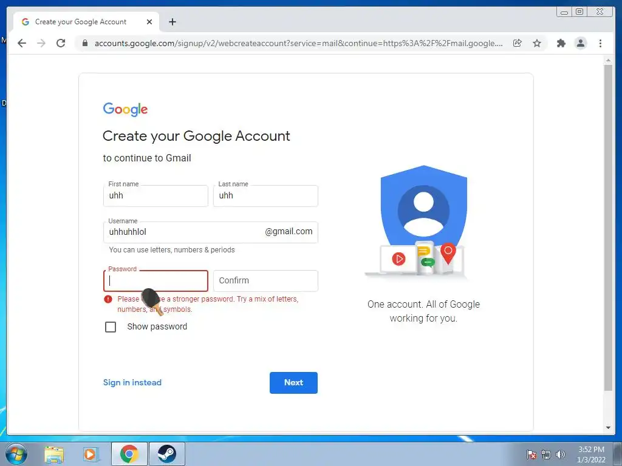Open Steam from the taskbar
The image size is (622, 466).
(x=166, y=454)
